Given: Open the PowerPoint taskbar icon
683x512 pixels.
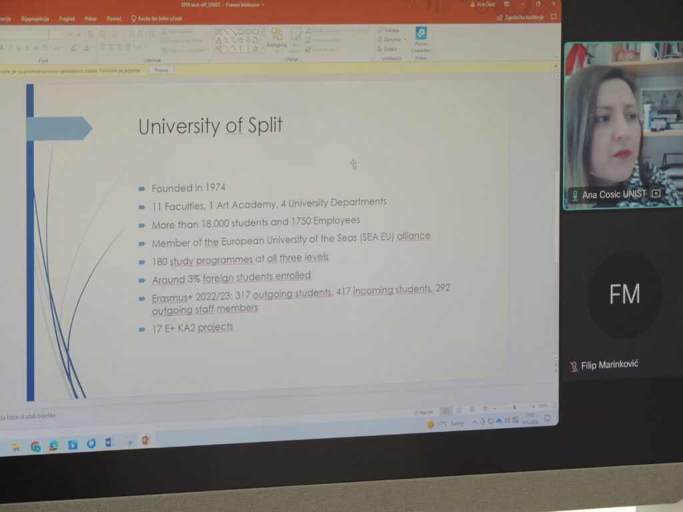Looking at the screenshot, I should [x=145, y=441].
